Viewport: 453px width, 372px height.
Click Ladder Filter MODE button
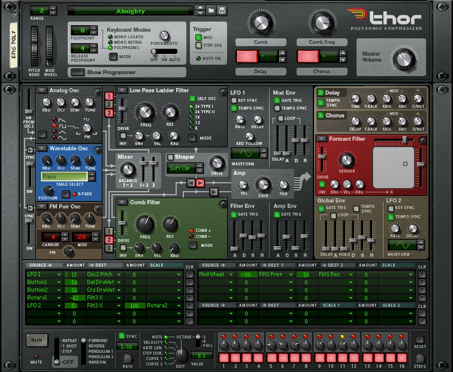[x=192, y=138]
